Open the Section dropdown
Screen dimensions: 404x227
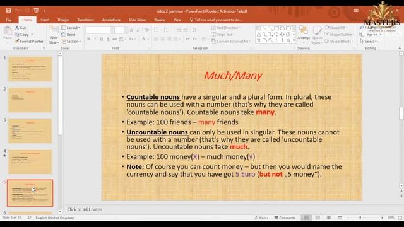71,41
